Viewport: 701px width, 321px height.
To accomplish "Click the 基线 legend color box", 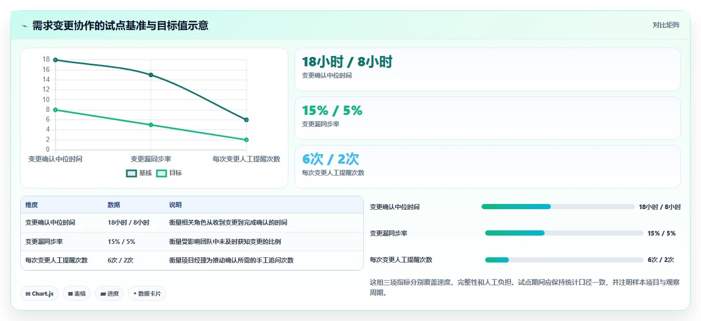I will click(132, 173).
